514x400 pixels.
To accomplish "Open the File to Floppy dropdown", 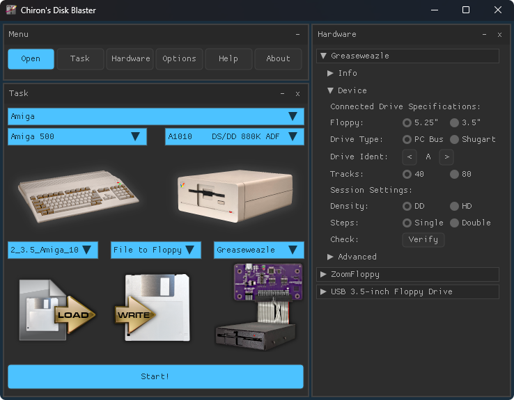I will [156, 250].
